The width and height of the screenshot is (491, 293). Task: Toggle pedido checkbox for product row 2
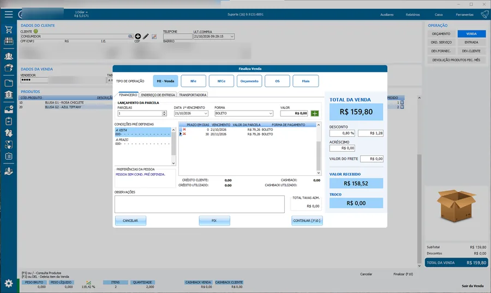pyautogui.click(x=402, y=107)
